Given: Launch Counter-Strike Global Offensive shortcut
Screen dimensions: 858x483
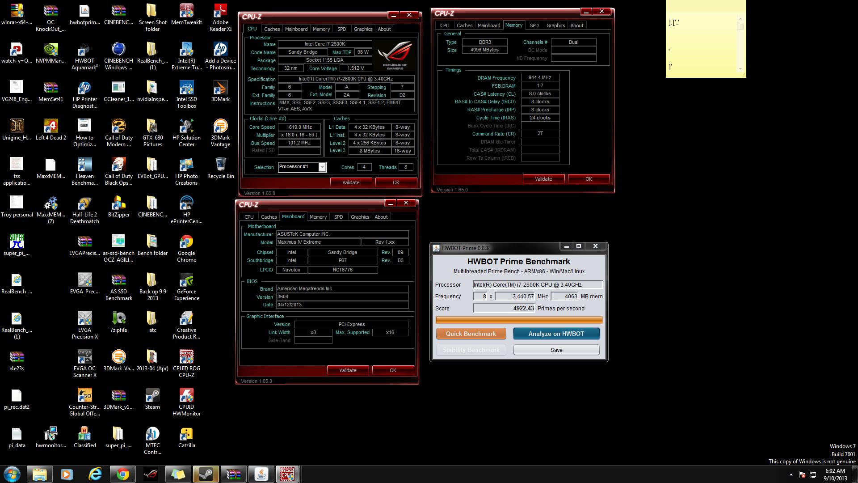Looking at the screenshot, I should (84, 402).
